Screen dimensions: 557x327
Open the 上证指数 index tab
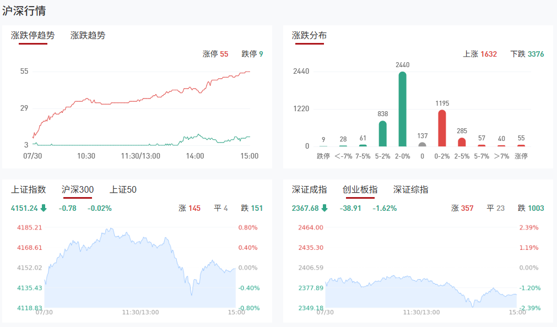tap(29, 189)
